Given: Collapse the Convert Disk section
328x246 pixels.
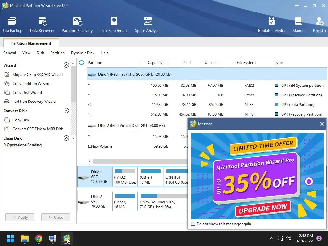Looking at the screenshot, I should point(66,111).
